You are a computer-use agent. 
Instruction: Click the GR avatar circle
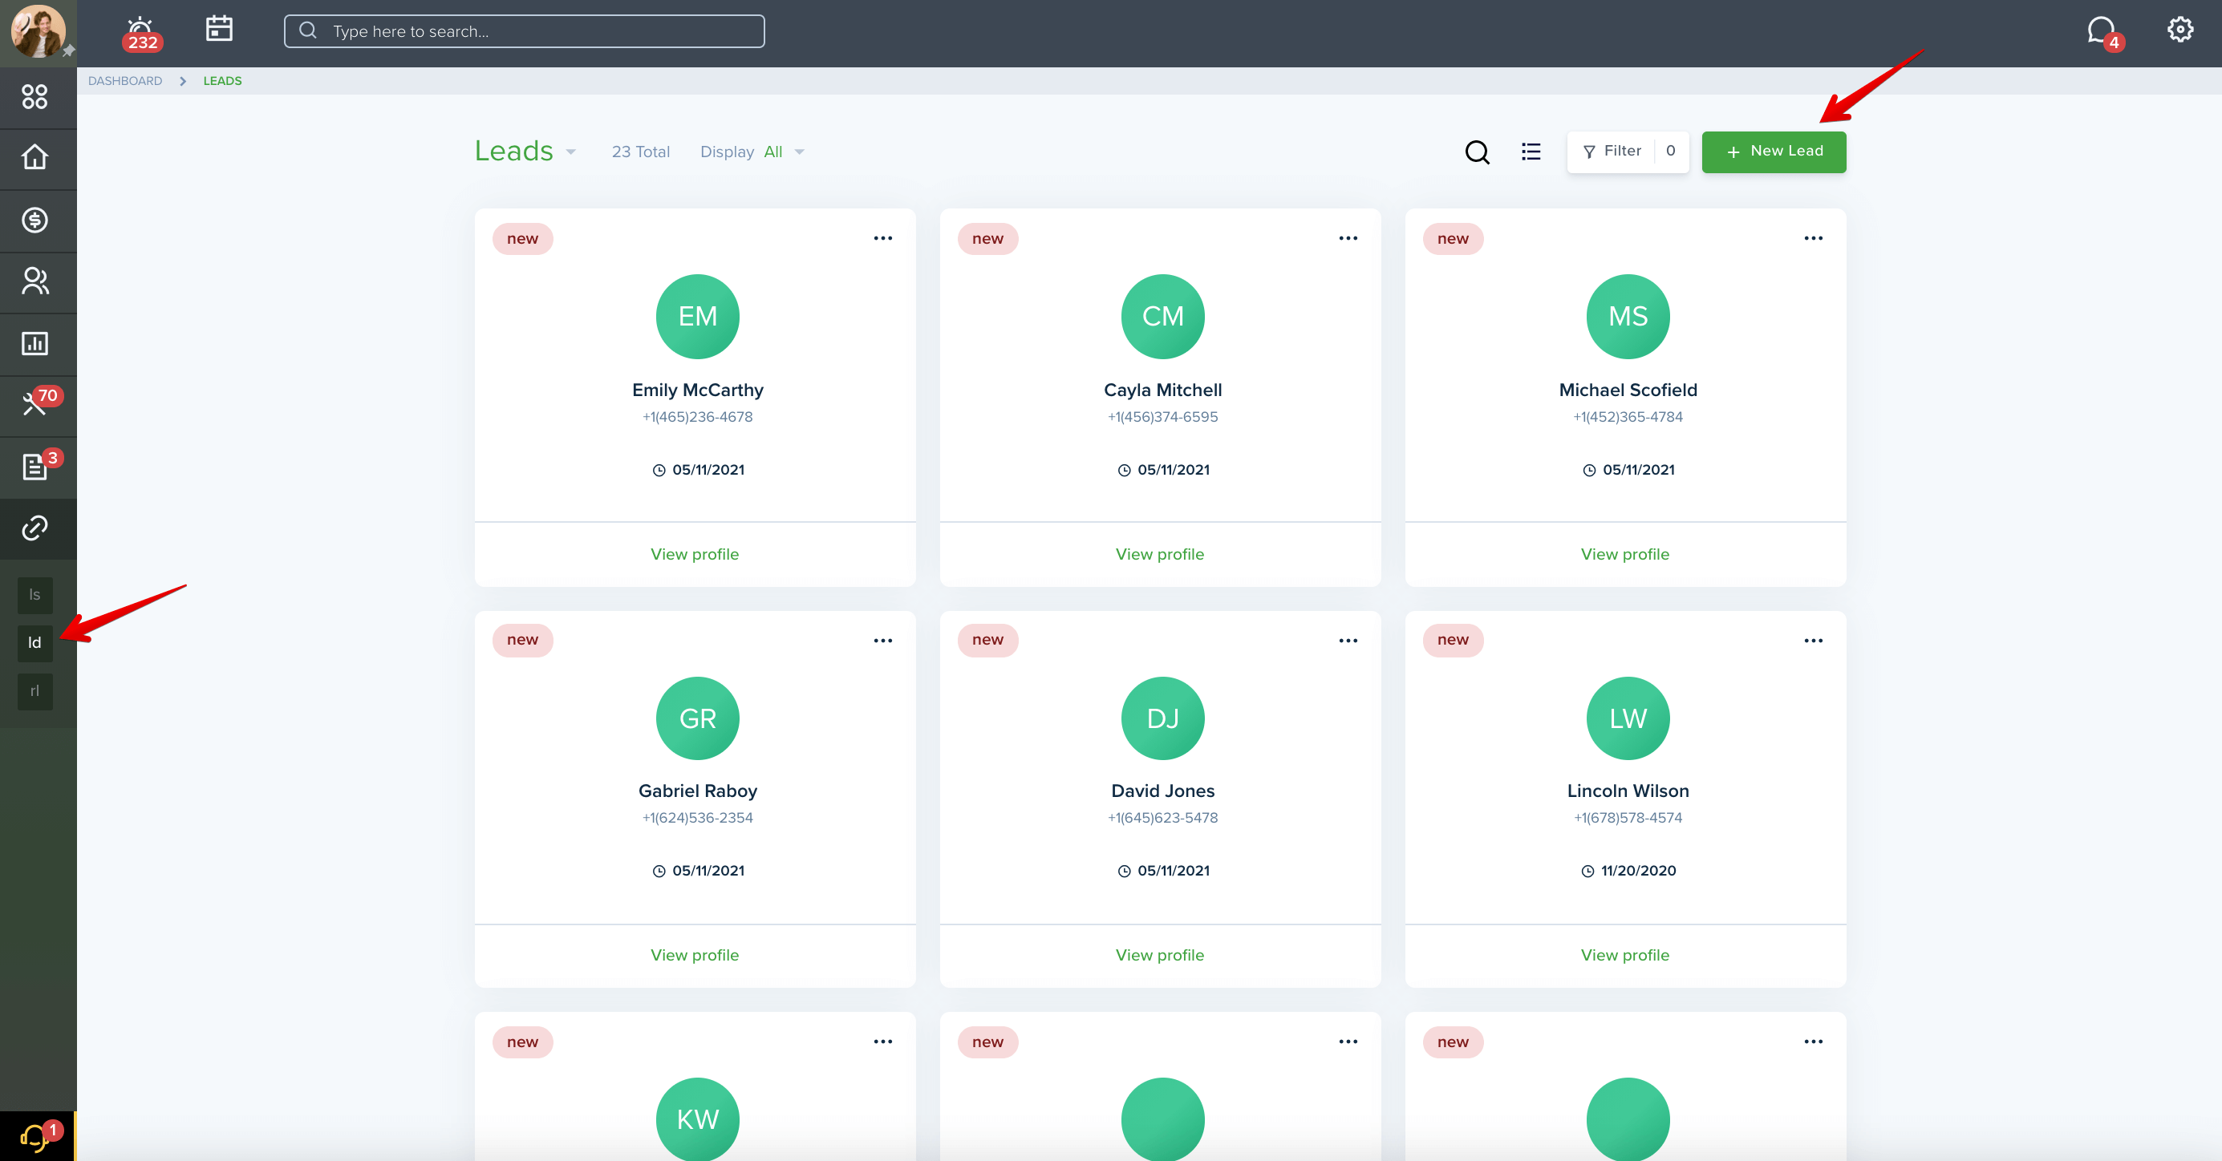(x=697, y=718)
